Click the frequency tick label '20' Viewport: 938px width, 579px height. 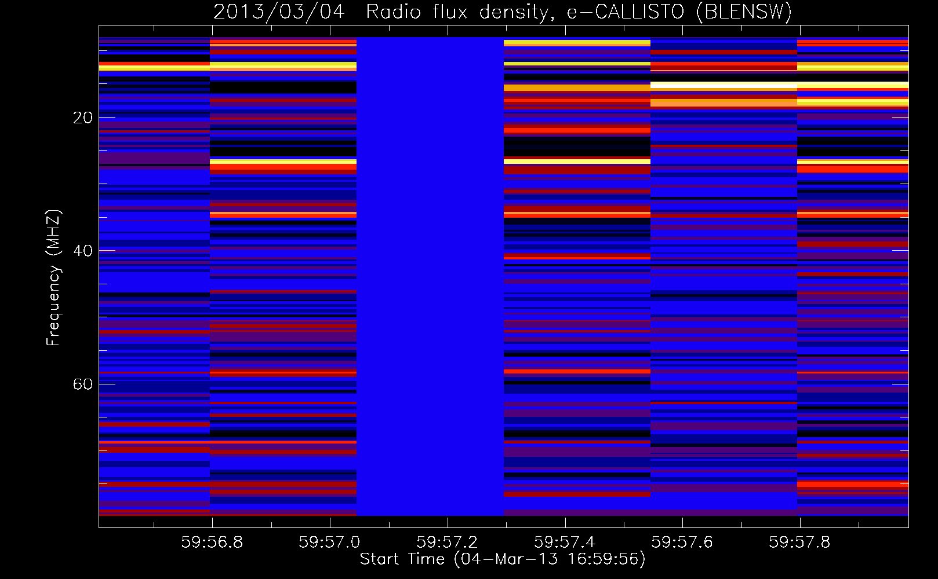click(x=83, y=118)
